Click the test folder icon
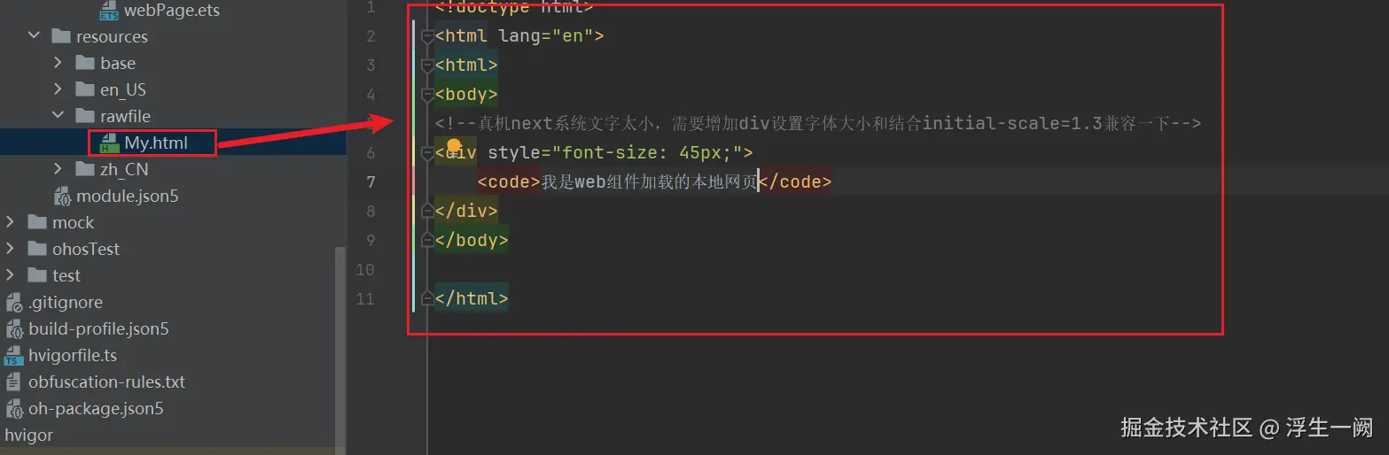Screen dimensions: 1389x455 pos(37,275)
